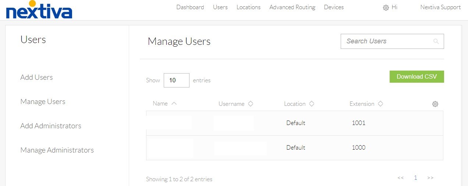Open the Advanced Routing menu
Screen dimensions: 468x186
pos(292,7)
